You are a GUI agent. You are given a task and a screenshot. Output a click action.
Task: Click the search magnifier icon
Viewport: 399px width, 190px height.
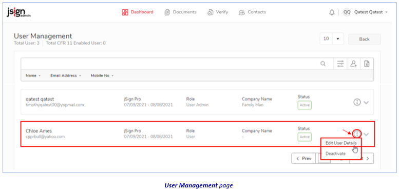[323, 64]
